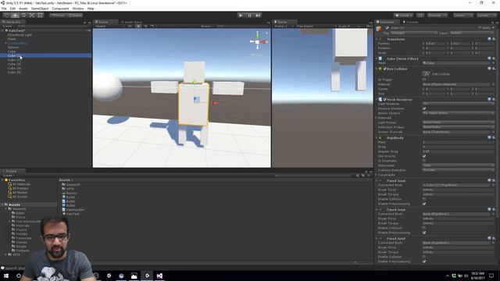Open the scene Gizmos dropdown
This screenshot has width=500, height=281.
[x=207, y=26]
